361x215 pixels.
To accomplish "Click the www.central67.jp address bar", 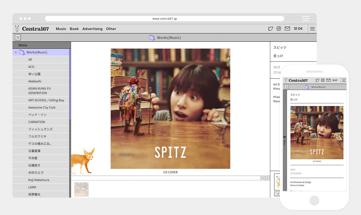I will [x=165, y=19].
